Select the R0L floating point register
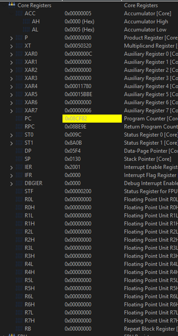178x336 pixels. pyautogui.click(x=89, y=199)
